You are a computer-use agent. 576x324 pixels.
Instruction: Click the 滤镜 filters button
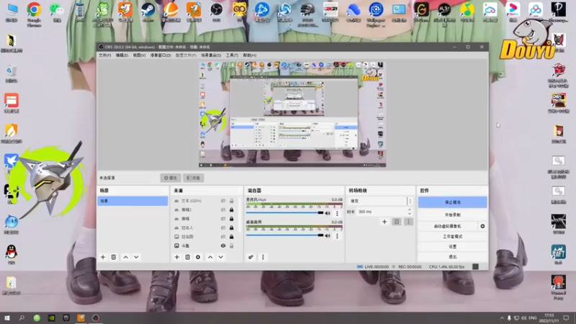194,178
